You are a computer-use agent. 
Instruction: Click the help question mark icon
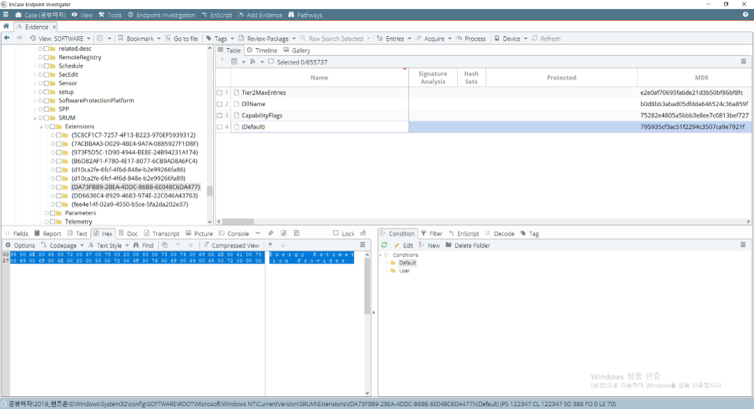[x=746, y=15]
